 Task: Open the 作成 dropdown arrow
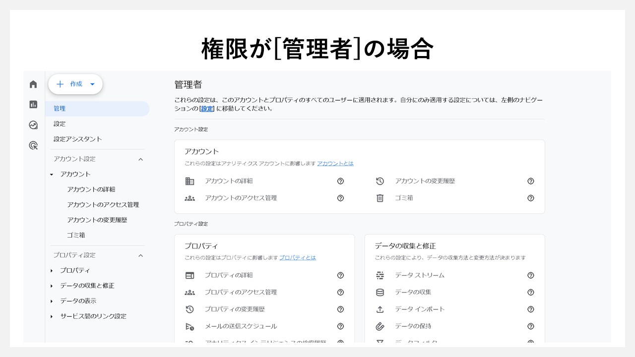(92, 84)
